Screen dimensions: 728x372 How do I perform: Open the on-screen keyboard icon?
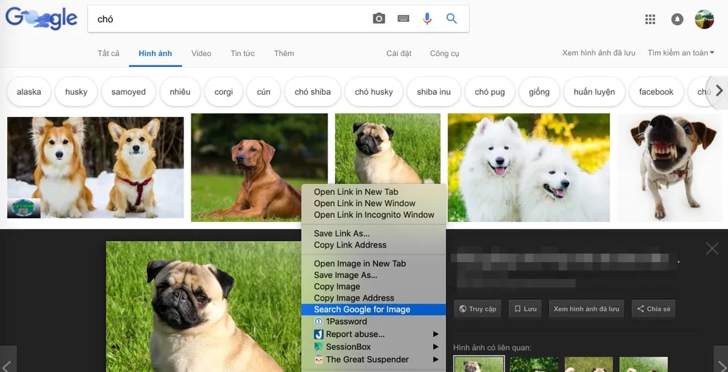(403, 19)
